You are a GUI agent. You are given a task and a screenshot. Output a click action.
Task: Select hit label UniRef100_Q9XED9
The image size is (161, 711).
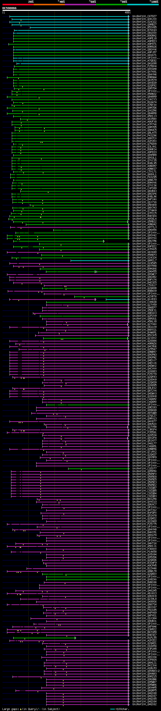(144, 83)
